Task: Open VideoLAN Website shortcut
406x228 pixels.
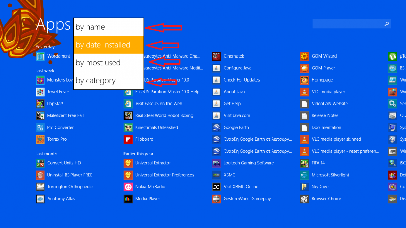Action: point(324,104)
